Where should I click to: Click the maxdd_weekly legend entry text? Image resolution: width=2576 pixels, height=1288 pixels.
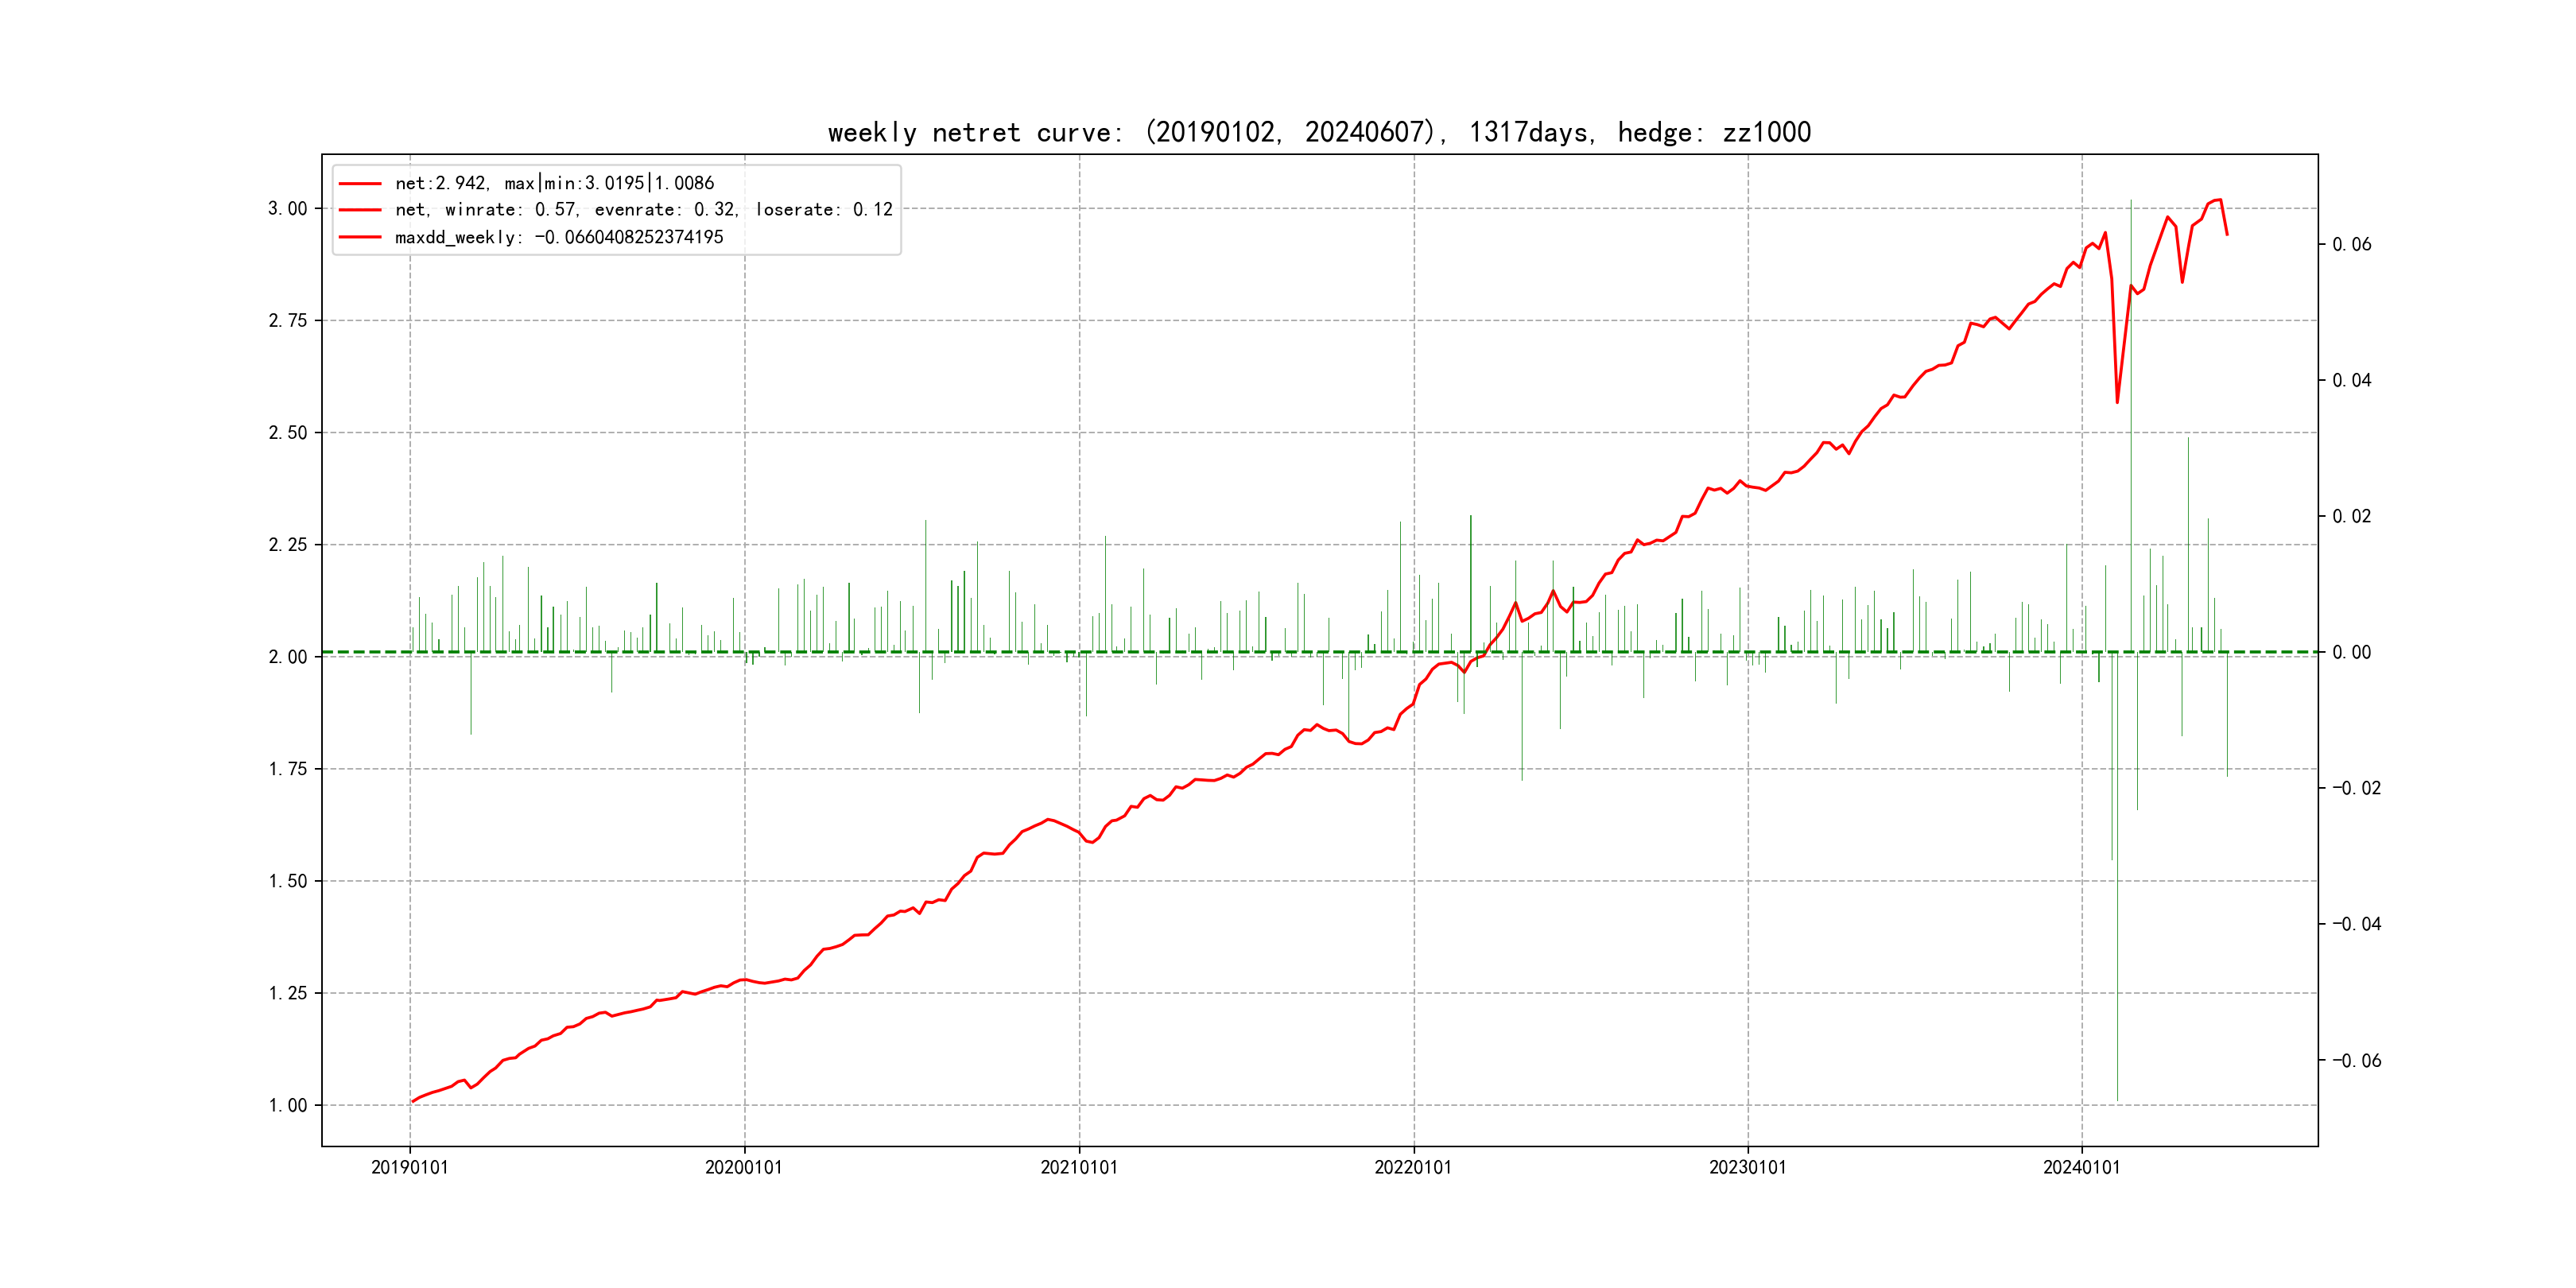click(558, 238)
